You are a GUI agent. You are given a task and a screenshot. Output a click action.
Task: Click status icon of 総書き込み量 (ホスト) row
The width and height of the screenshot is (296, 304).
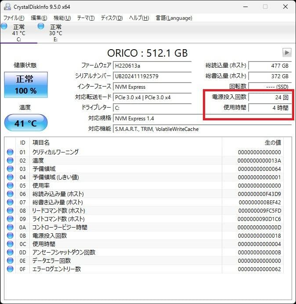tap(10, 202)
